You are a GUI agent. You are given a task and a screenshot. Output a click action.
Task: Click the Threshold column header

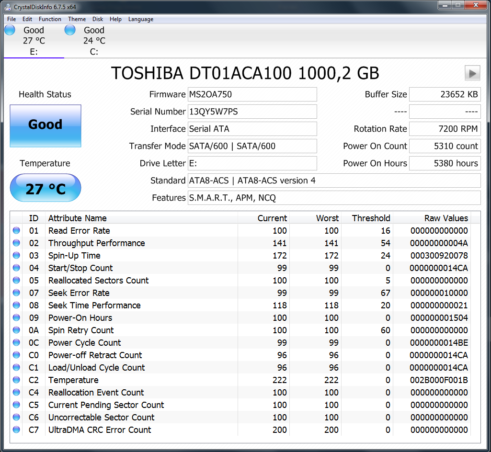click(367, 218)
